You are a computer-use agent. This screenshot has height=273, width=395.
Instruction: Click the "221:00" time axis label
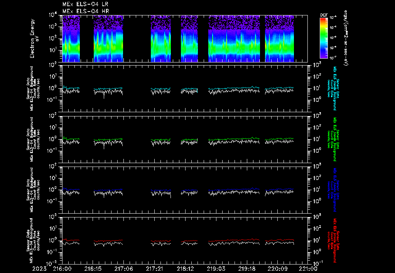[x=308, y=269]
